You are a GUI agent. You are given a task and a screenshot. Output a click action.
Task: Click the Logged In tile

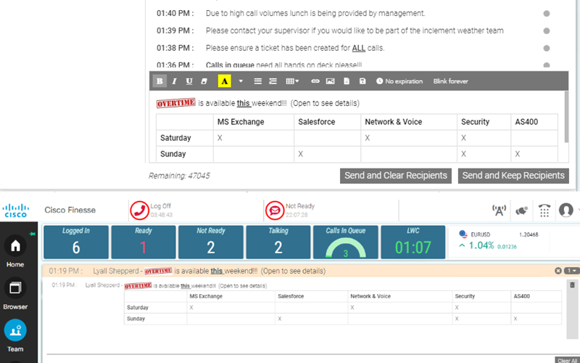76,242
